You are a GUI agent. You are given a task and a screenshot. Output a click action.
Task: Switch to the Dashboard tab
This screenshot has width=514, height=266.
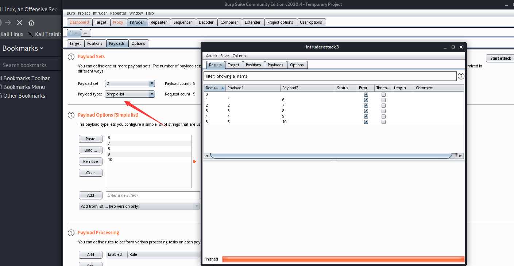(79, 22)
